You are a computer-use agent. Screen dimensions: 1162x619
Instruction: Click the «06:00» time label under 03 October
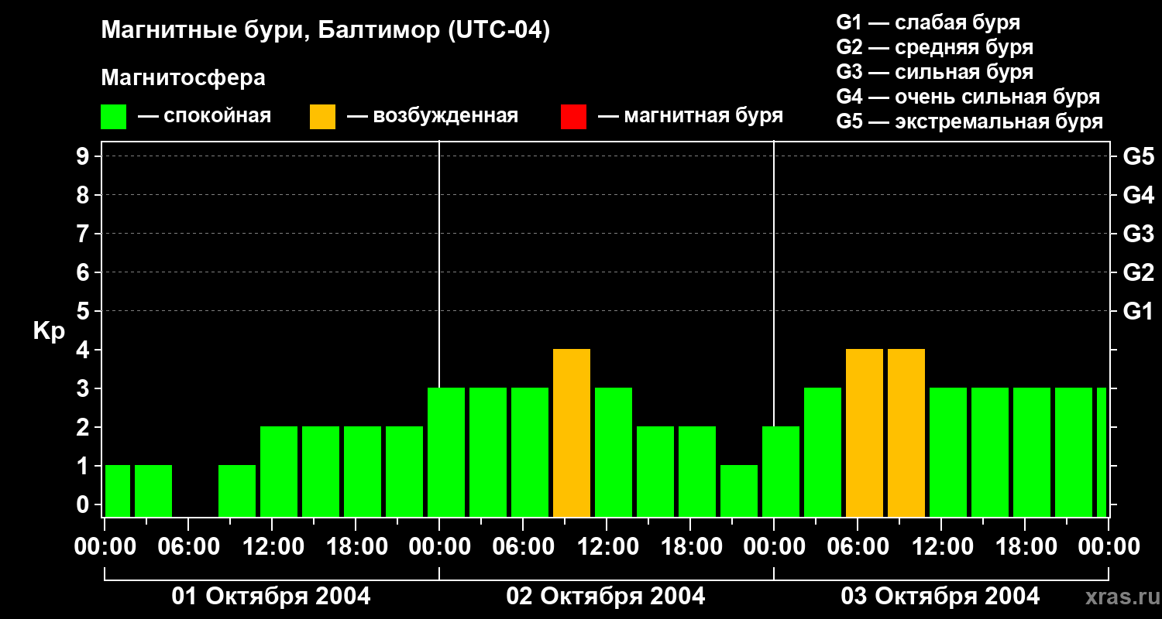(858, 547)
